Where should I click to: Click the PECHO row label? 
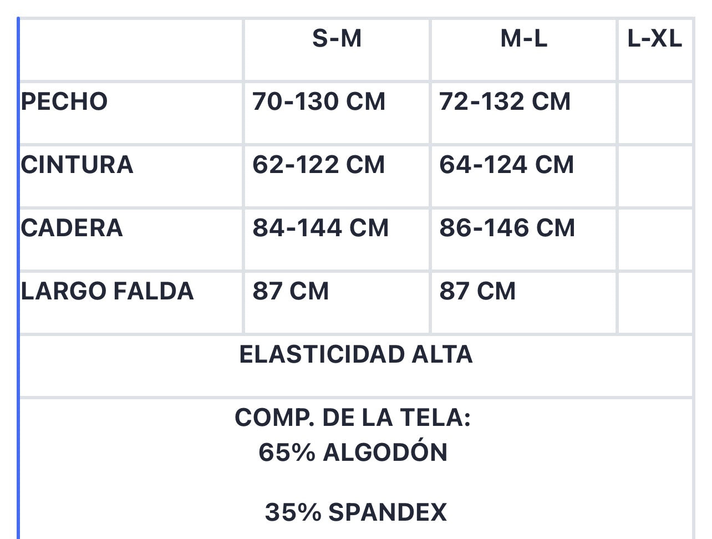(64, 102)
